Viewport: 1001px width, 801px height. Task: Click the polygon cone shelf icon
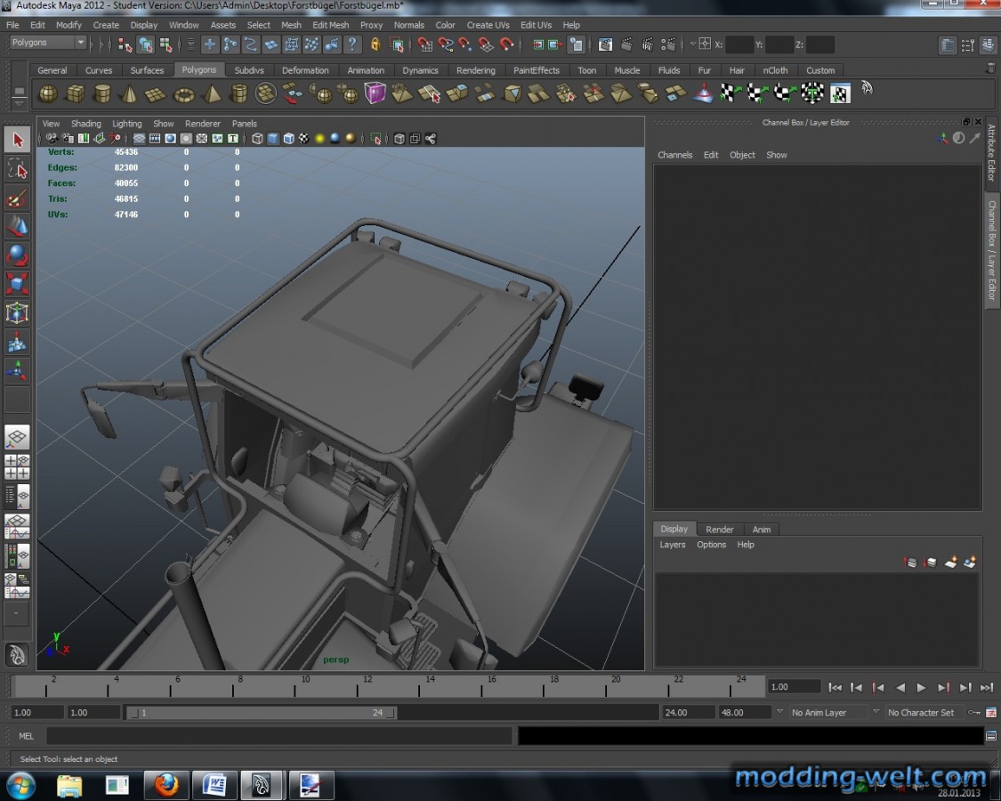(x=130, y=94)
